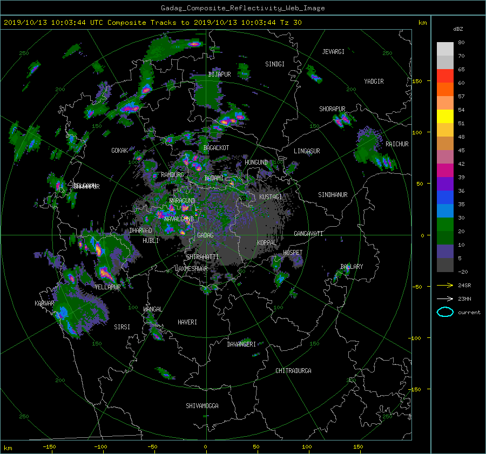Click the LINGASUR city label
The width and height of the screenshot is (486, 454).
(x=307, y=151)
